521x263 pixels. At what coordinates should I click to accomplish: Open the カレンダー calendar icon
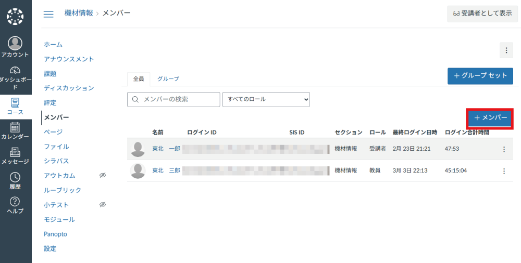pos(15,127)
